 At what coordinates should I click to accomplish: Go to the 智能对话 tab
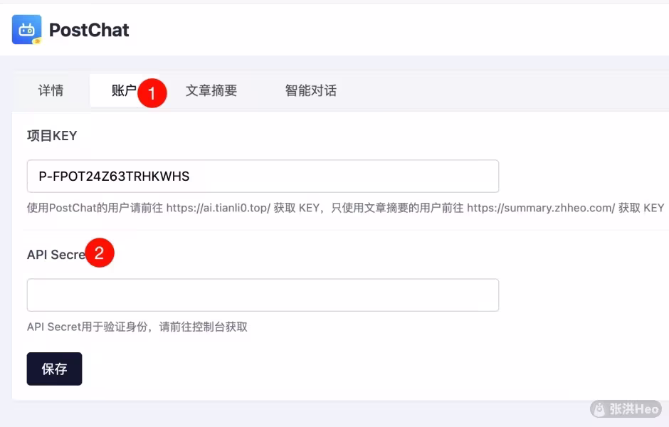tap(311, 90)
